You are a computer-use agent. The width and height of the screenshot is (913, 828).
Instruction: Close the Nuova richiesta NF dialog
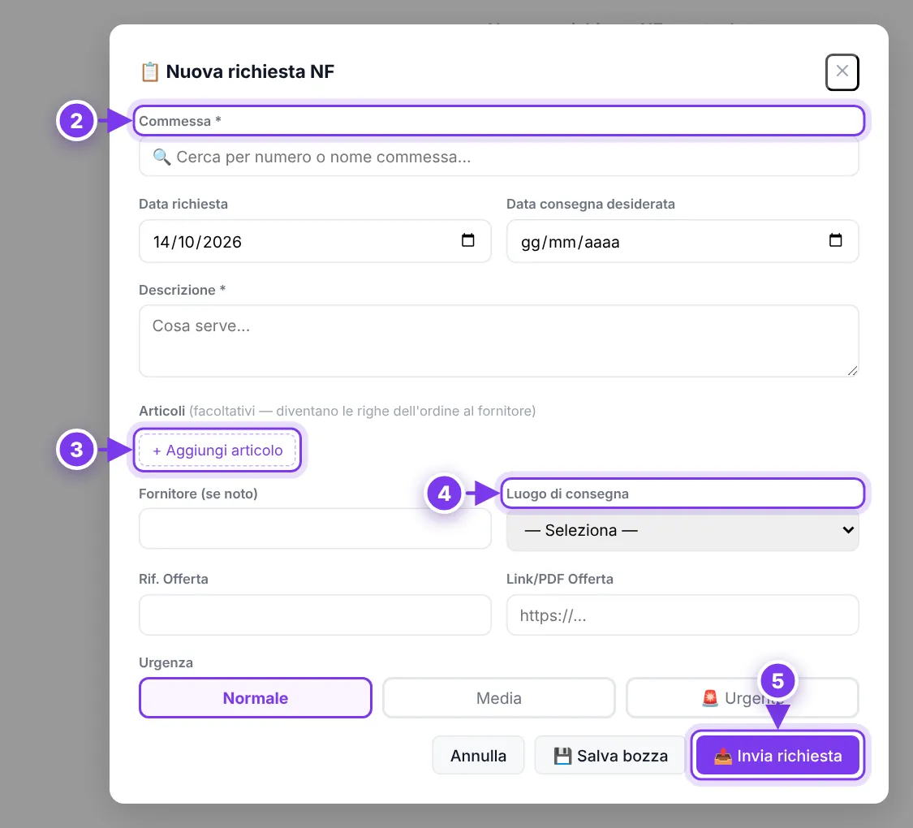pos(842,72)
